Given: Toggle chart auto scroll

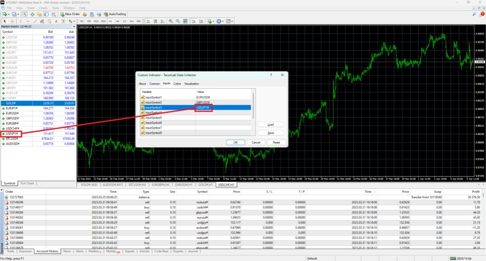Looking at the screenshot, I should pos(194,21).
